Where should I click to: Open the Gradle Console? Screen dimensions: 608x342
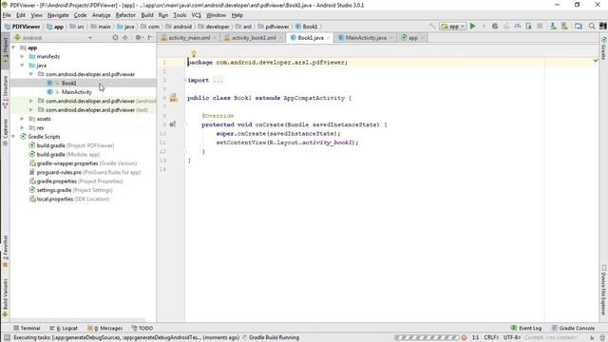(x=573, y=328)
